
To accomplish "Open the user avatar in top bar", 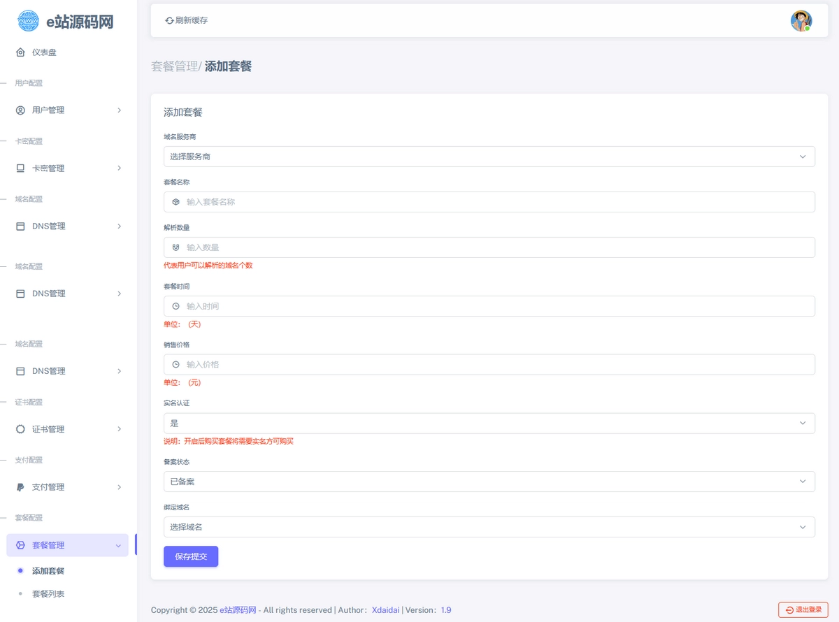I will (801, 21).
